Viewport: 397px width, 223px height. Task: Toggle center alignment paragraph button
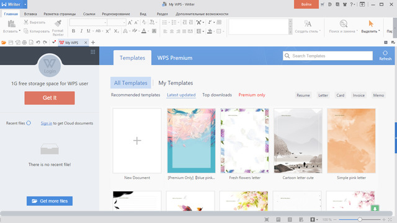tap(172, 31)
